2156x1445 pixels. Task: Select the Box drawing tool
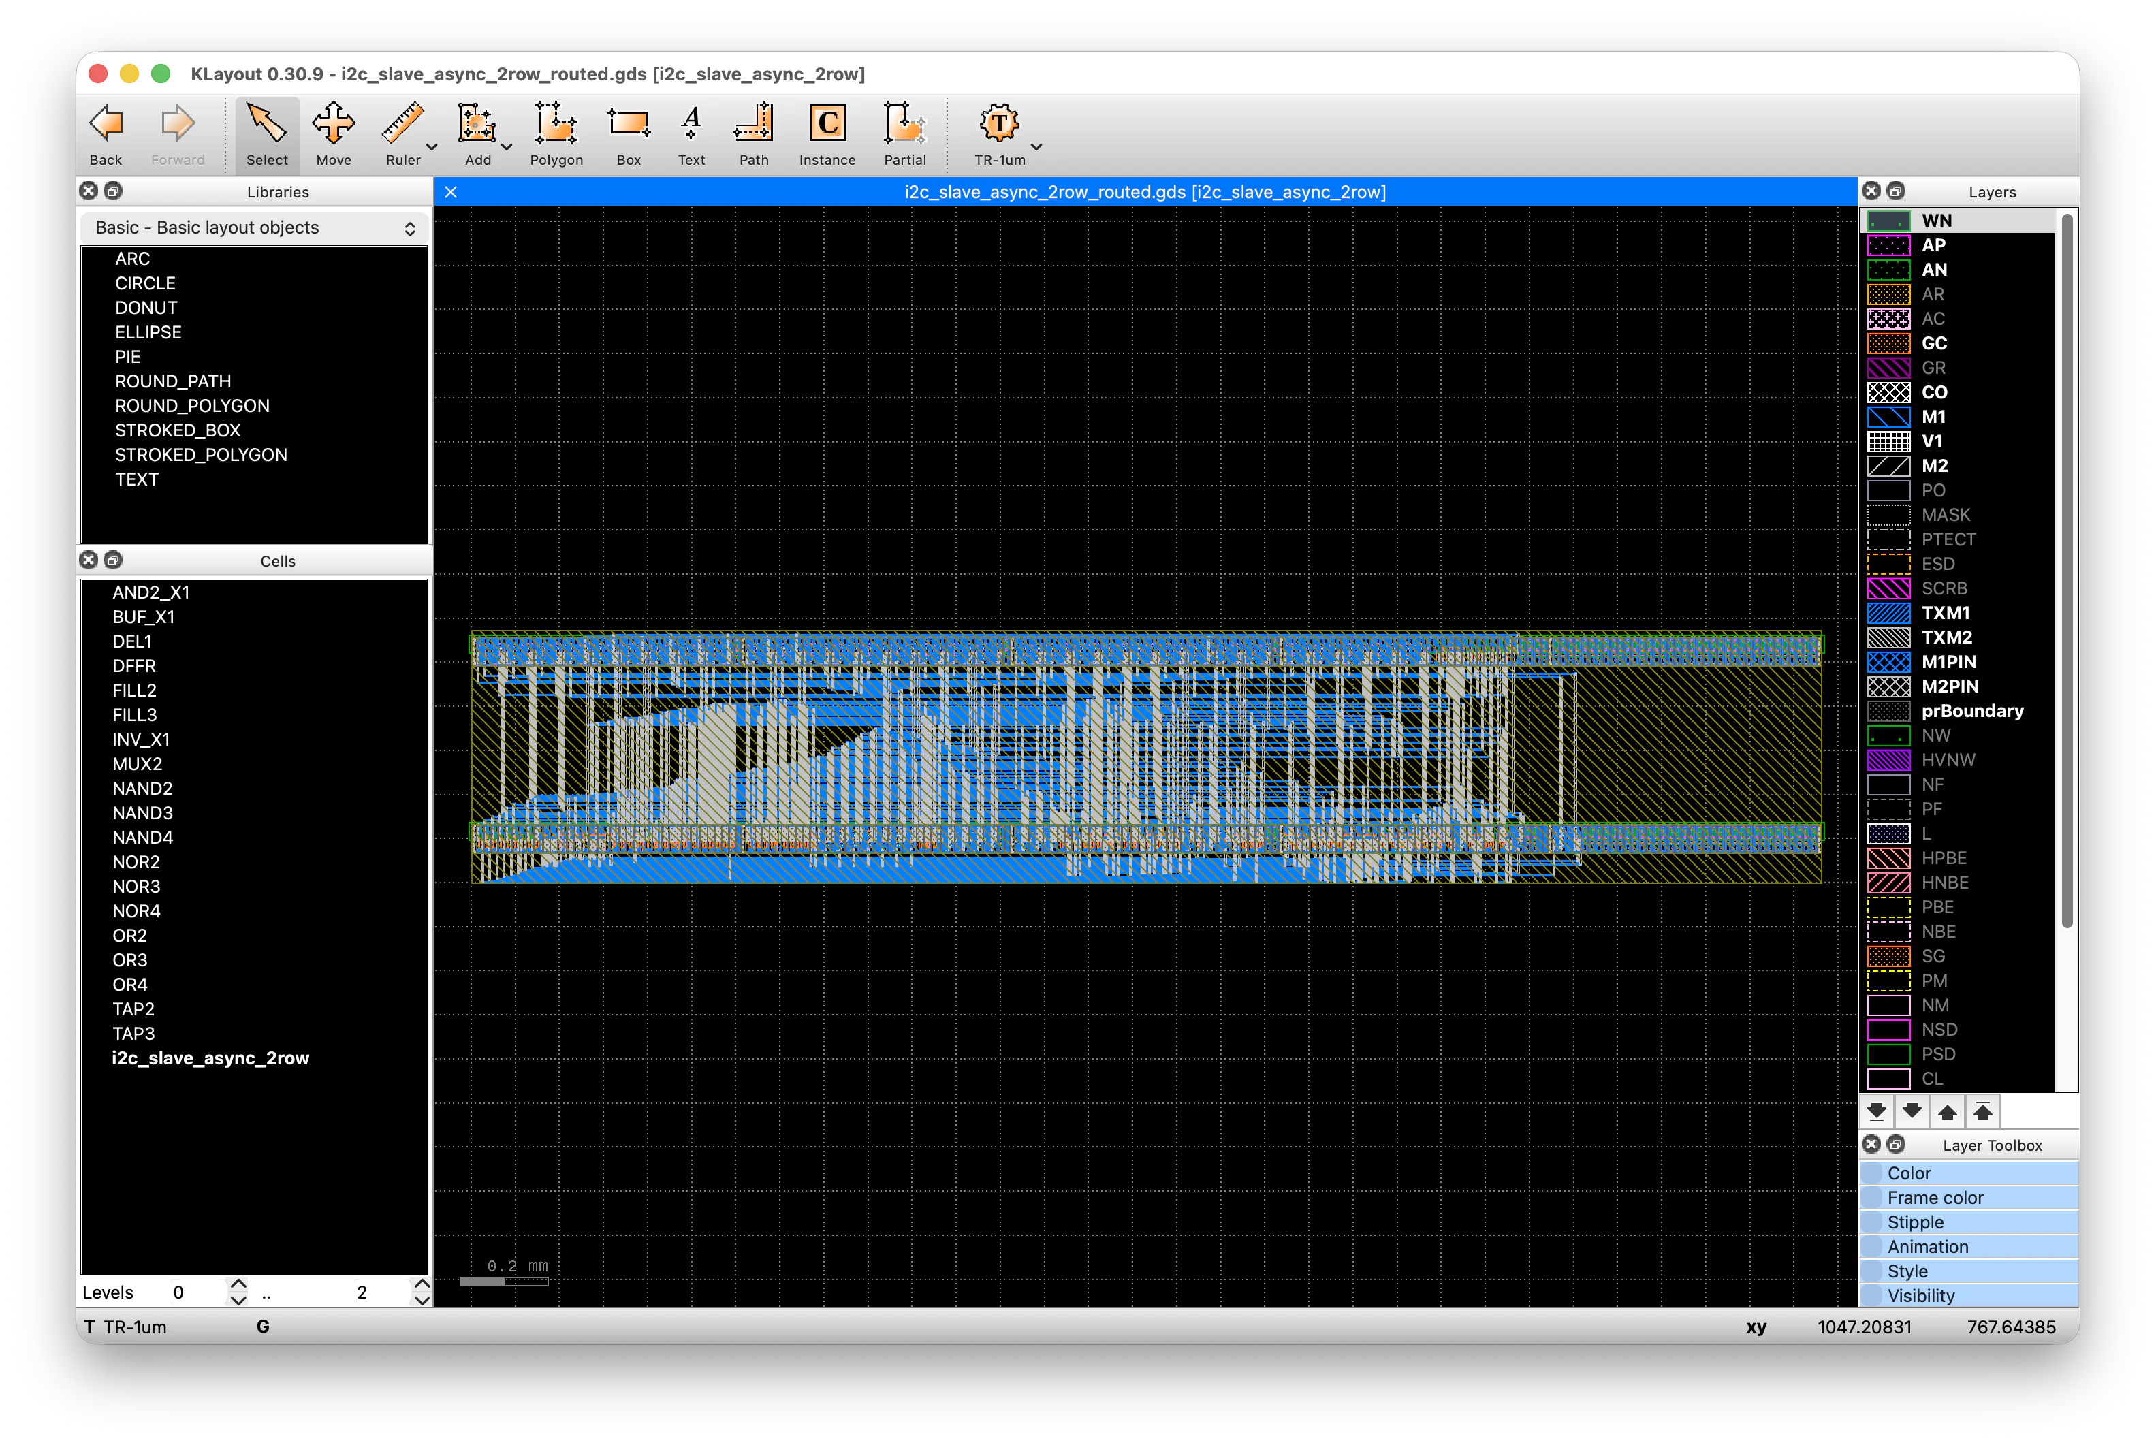(629, 133)
